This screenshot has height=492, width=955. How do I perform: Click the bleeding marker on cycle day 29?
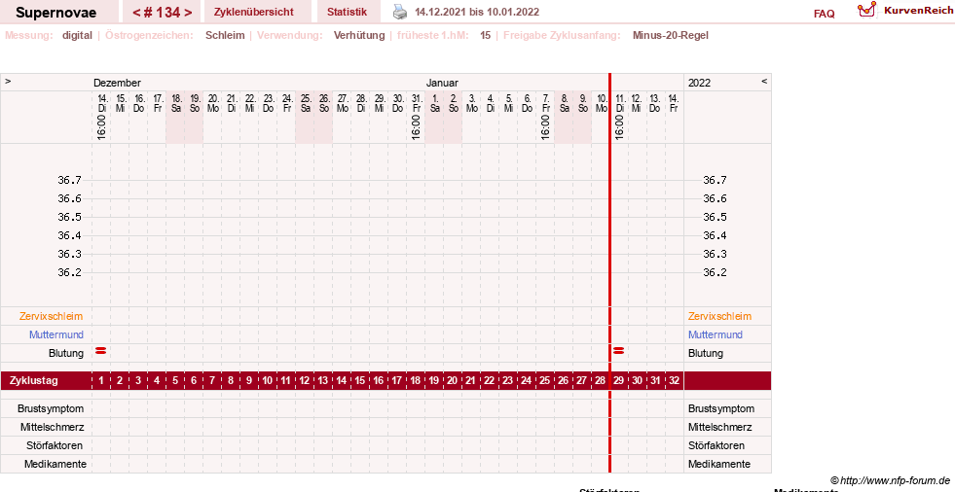coord(619,350)
